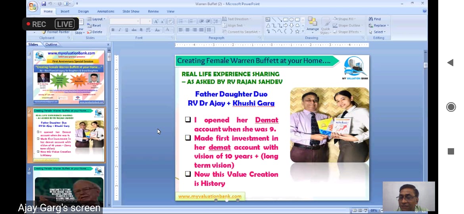Apply bulleted list formatting
Image resolution: width=464 pixels, height=214 pixels.
pyautogui.click(x=182, y=21)
